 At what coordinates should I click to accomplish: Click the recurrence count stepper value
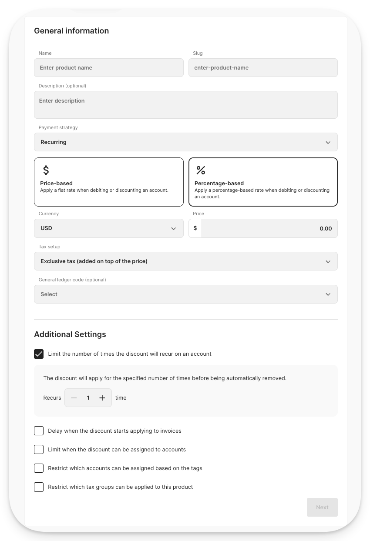point(88,397)
